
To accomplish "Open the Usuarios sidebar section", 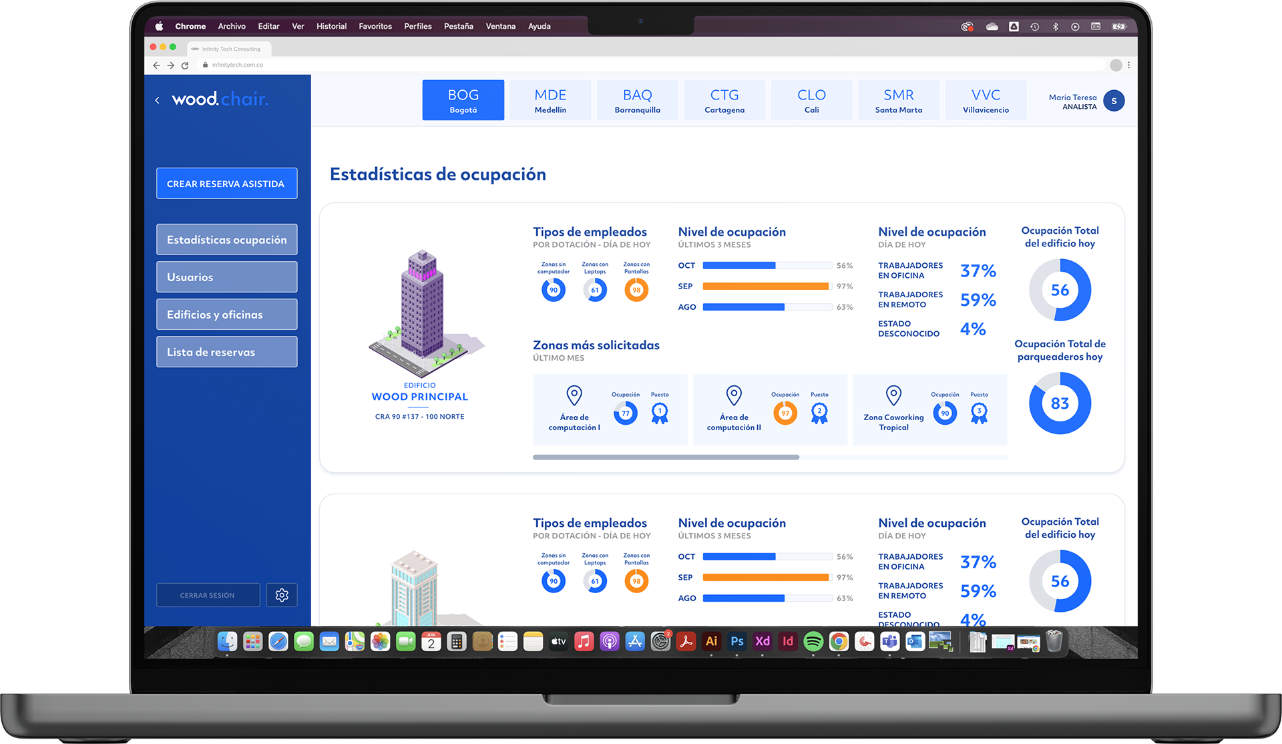I will (226, 277).
